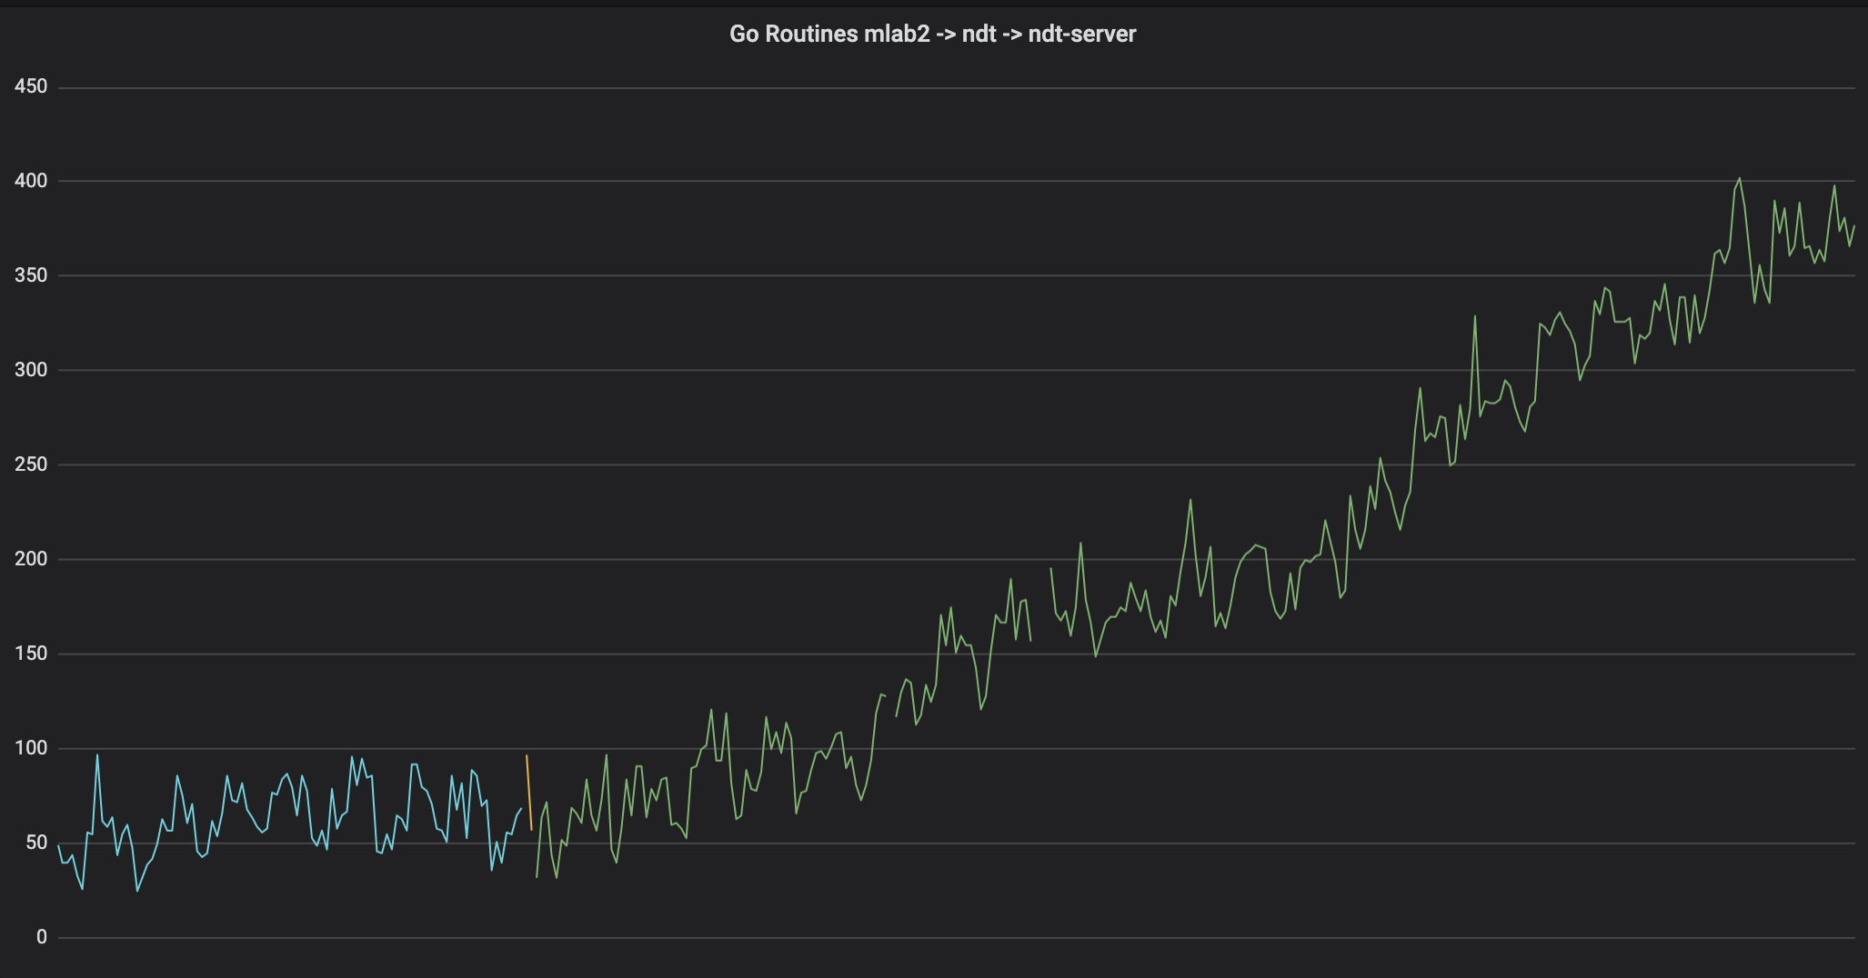Select the 350 y-axis label
Screen dimensions: 1868x978
pyautogui.click(x=32, y=274)
